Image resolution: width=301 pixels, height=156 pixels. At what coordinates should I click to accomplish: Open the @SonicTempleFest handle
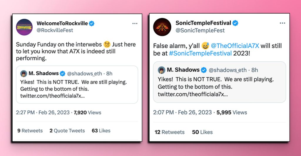(200, 30)
